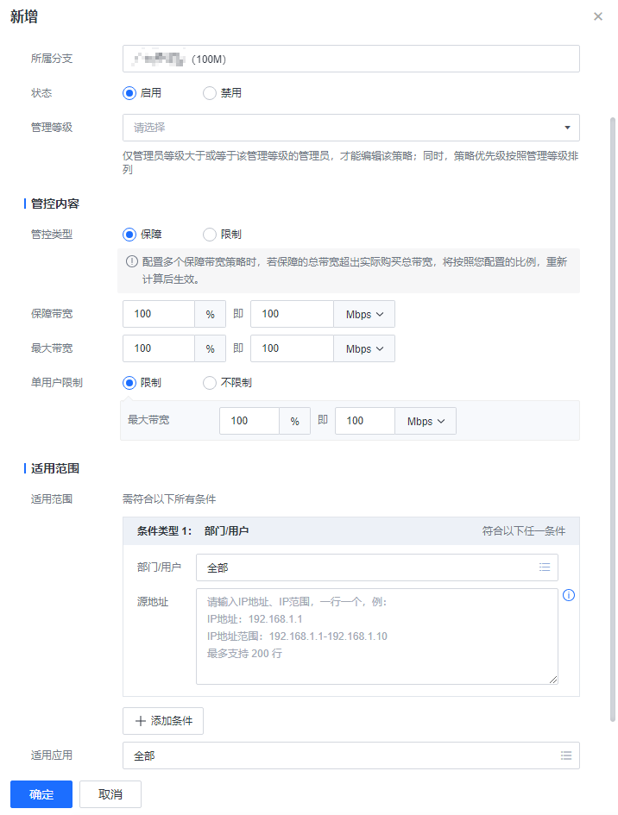Viewport: 618px width, 815px height.
Task: Open the 保障带宽 Mbps unit dropdown
Action: click(364, 314)
